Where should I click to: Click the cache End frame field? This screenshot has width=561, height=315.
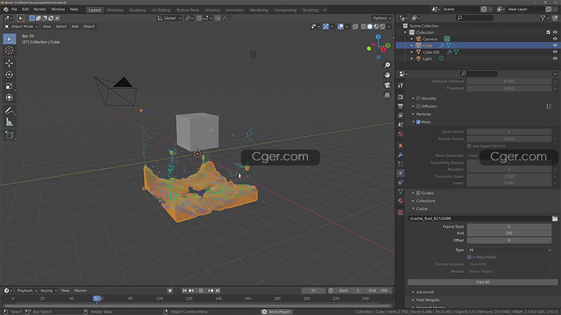point(509,233)
